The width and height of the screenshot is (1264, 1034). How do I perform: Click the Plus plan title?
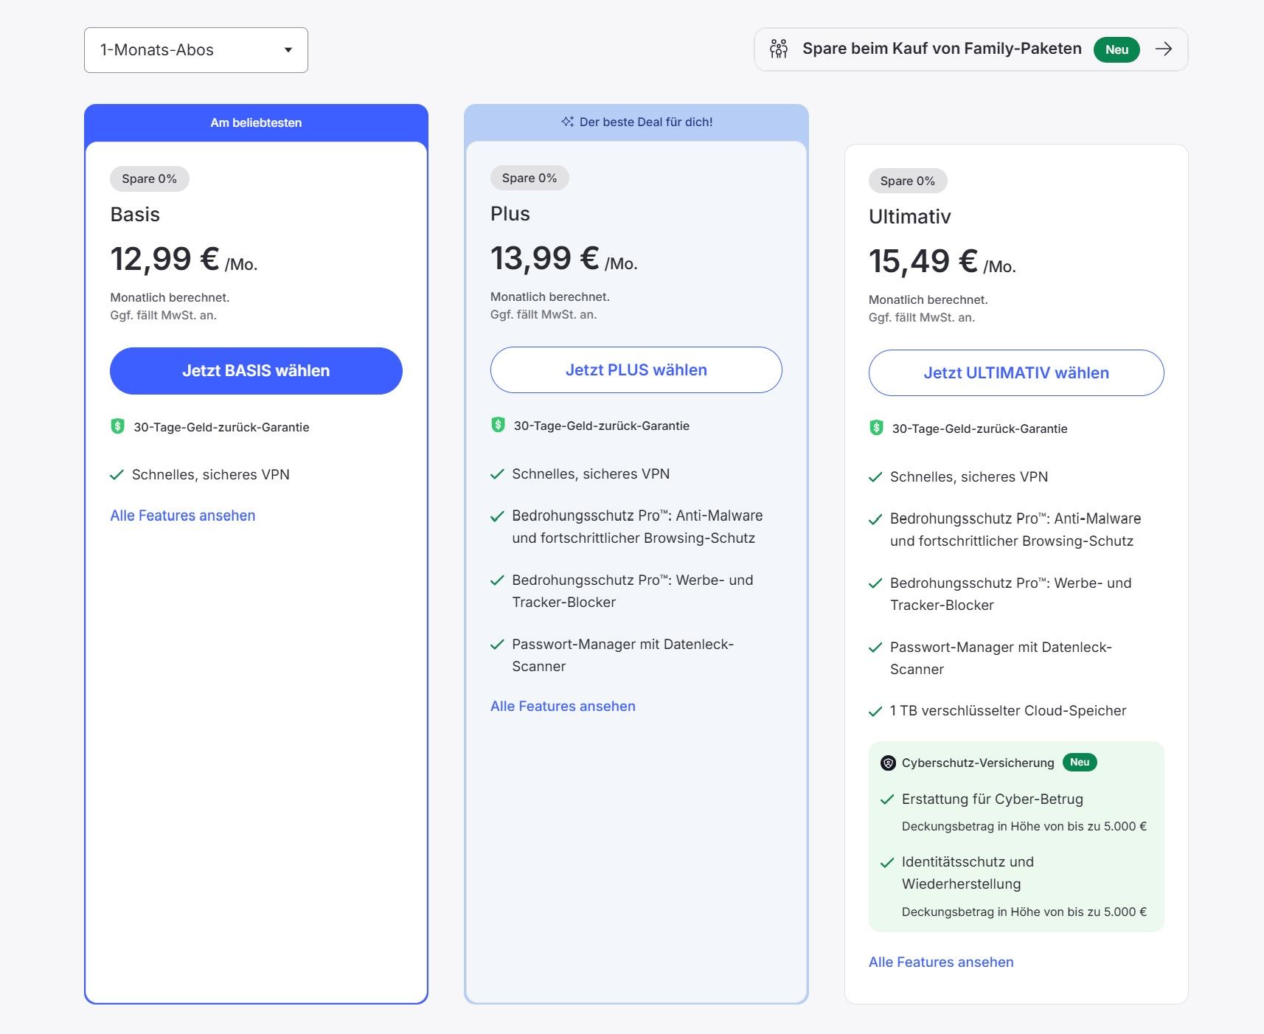[510, 214]
